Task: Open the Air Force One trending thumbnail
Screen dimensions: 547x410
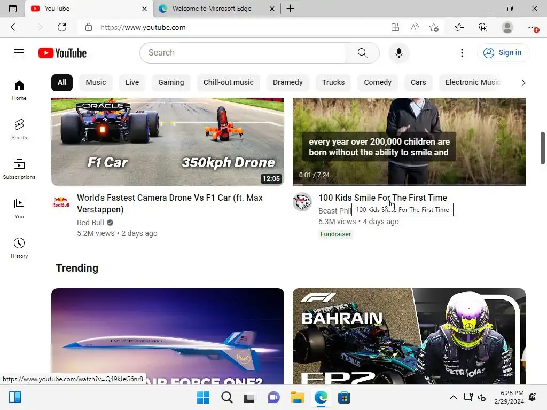Action: (x=168, y=336)
